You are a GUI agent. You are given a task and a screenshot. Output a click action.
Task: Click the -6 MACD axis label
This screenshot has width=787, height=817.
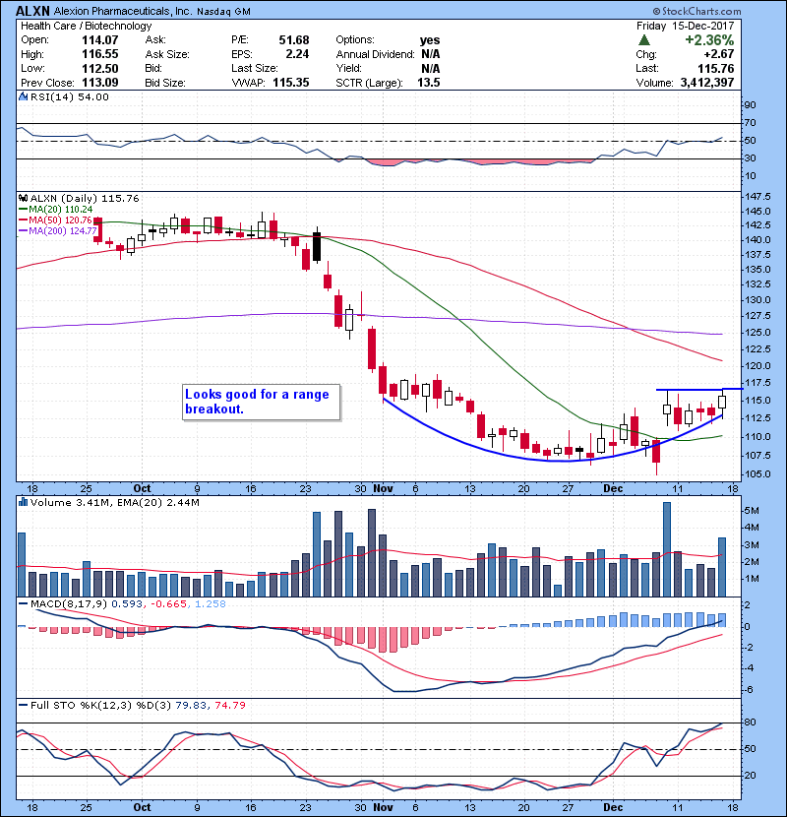click(748, 689)
